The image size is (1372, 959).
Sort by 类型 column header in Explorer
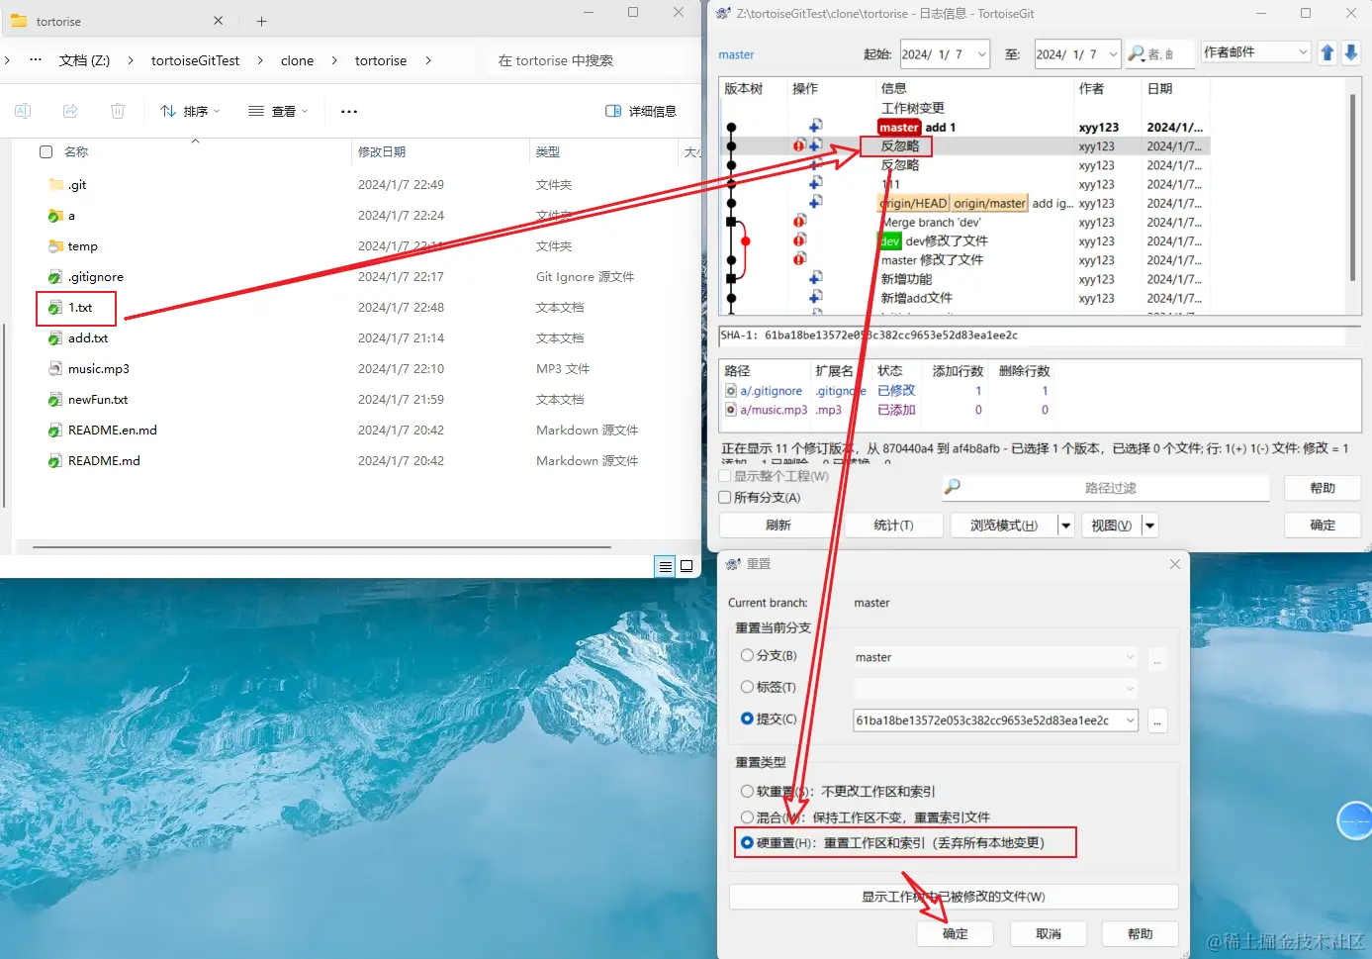548,151
